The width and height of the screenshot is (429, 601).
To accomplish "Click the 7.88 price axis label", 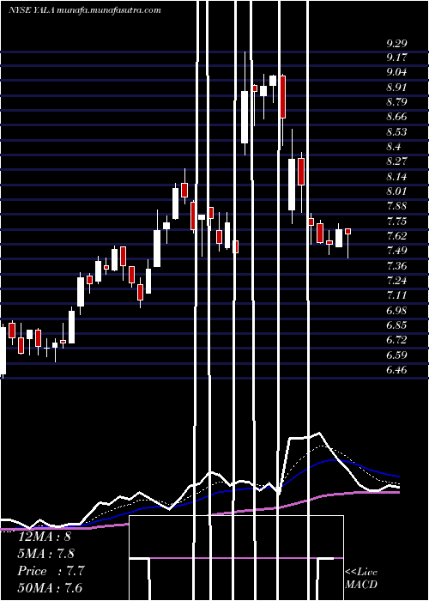I will (x=396, y=206).
